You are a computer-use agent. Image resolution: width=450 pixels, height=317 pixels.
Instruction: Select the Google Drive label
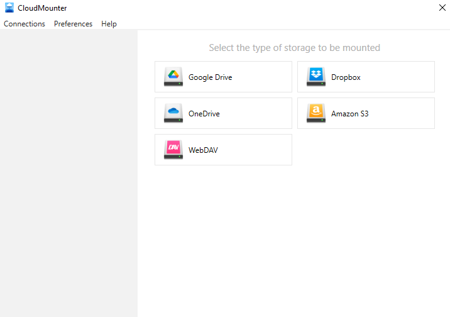point(210,77)
